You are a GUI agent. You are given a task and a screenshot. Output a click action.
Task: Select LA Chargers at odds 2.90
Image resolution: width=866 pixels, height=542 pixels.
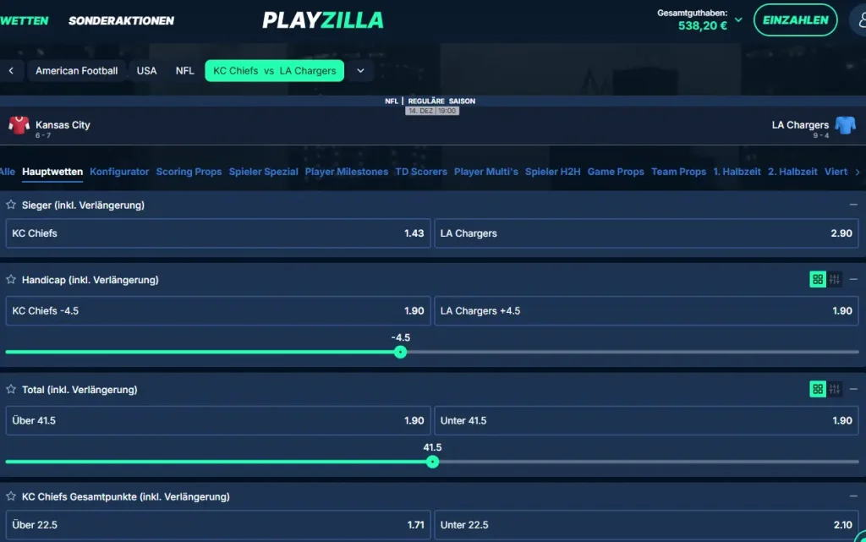click(646, 233)
